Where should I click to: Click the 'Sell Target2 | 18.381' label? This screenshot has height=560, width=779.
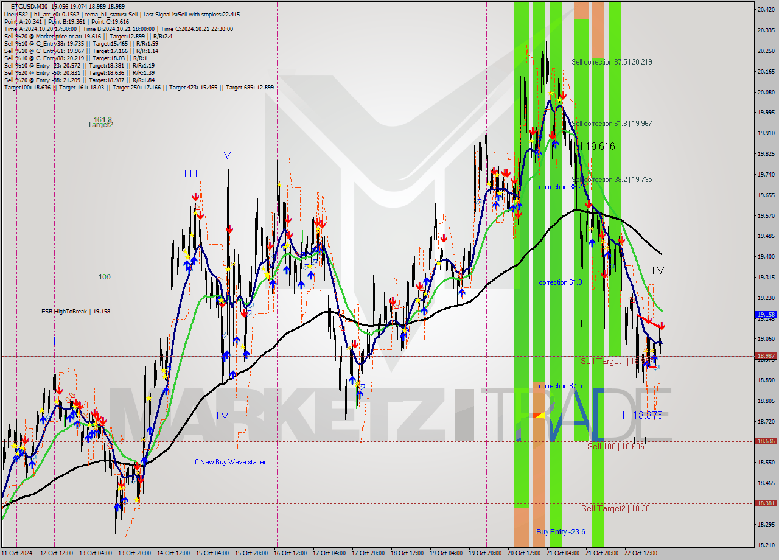(x=617, y=508)
